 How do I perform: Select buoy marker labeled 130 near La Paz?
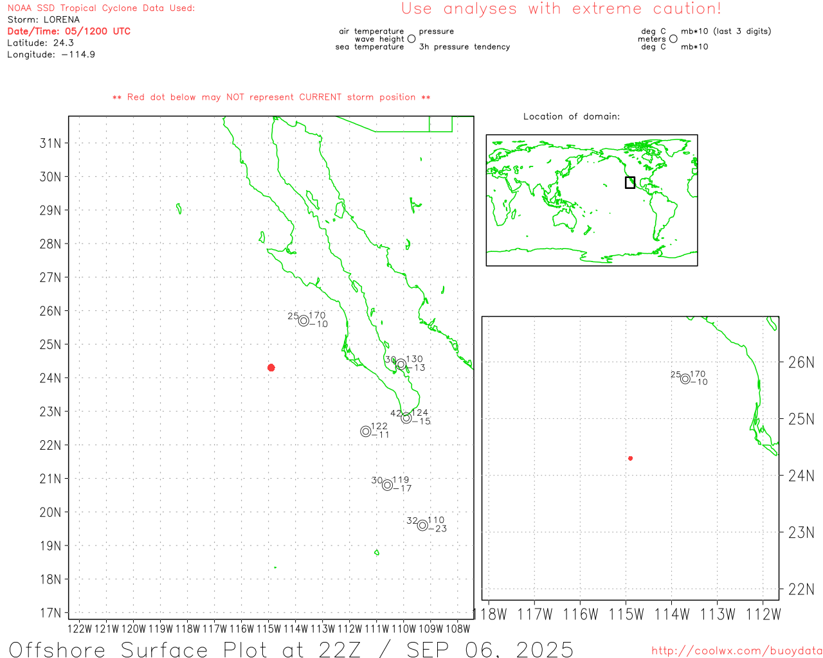(401, 364)
